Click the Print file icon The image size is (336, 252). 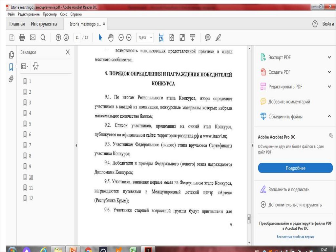point(22,38)
